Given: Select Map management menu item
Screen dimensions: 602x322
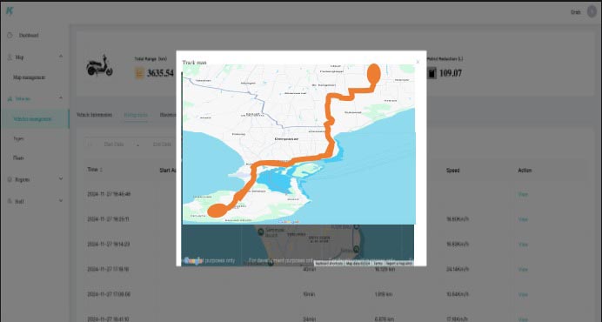Looking at the screenshot, I should point(30,77).
